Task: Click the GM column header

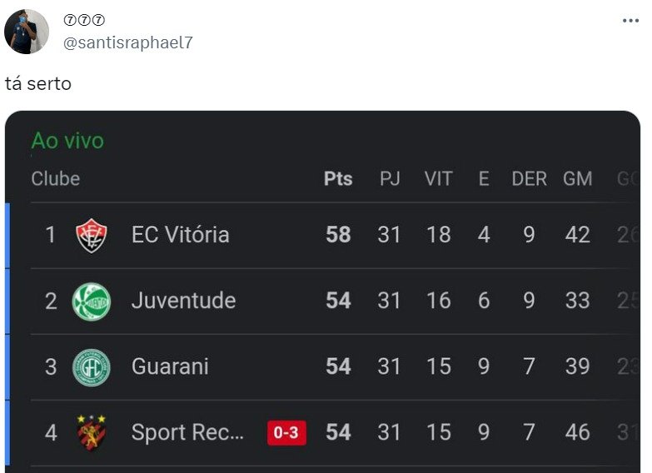Action: [x=578, y=179]
